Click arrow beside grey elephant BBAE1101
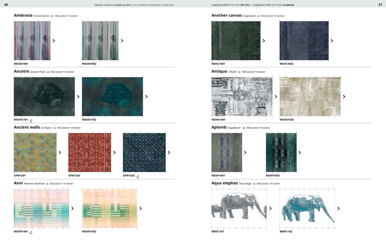 (270, 208)
